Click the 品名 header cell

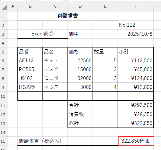click(x=55, y=52)
